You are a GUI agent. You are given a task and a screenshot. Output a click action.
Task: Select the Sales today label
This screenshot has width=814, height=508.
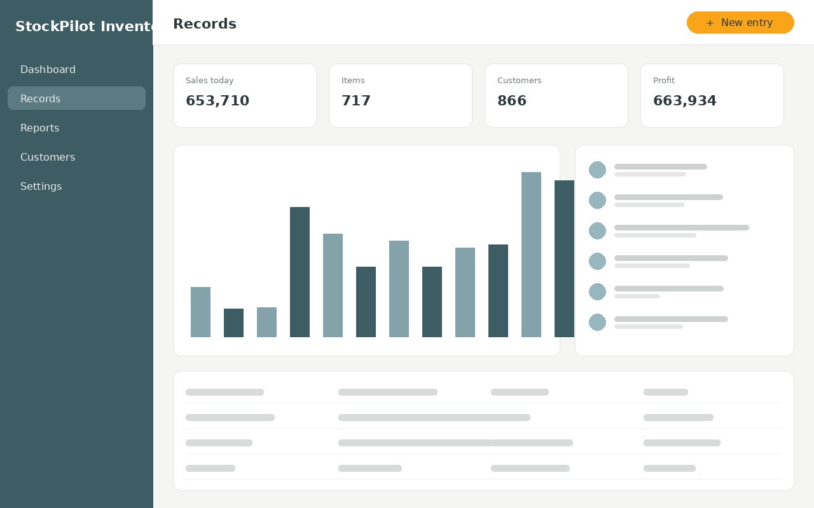pos(209,81)
